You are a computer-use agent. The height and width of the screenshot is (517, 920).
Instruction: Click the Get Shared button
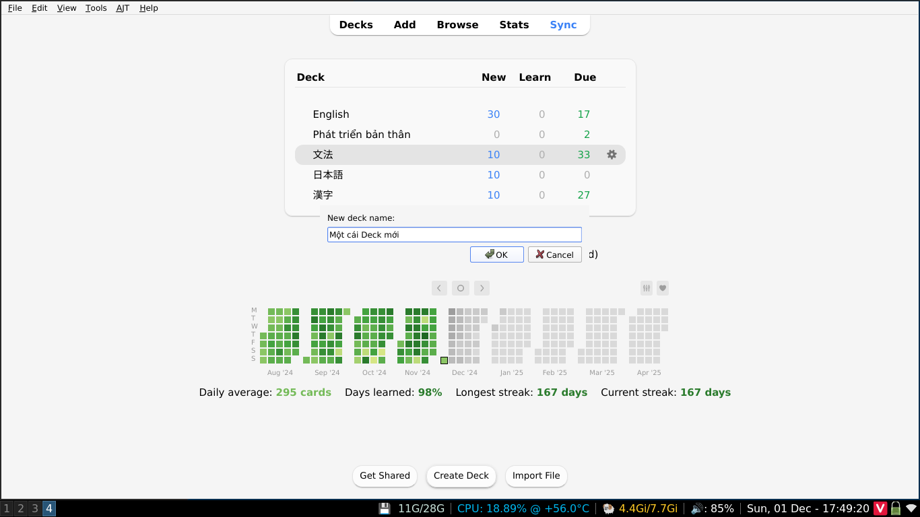point(385,476)
